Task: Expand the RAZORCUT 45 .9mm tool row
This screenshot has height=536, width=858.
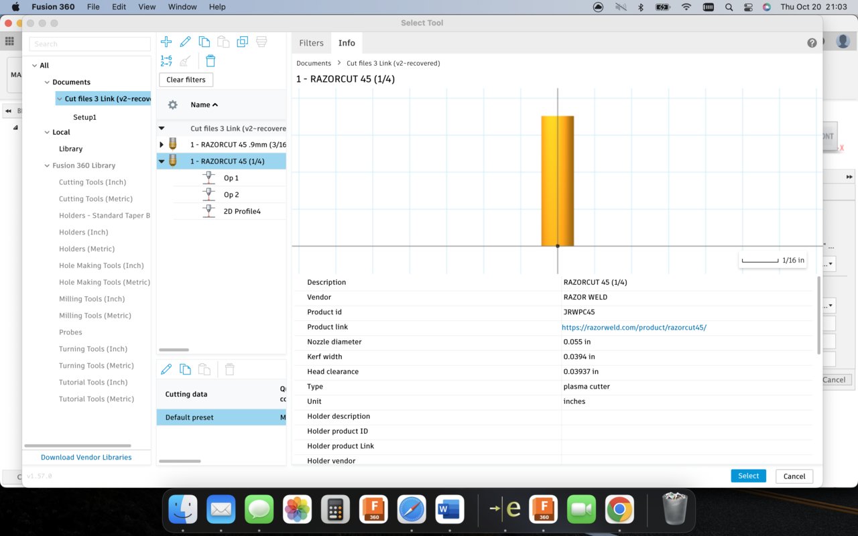Action: click(162, 145)
